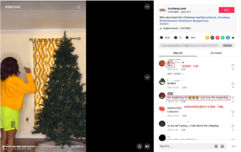Seek on the video progress bar
This screenshot has height=152, width=241.
click(x=35, y=146)
